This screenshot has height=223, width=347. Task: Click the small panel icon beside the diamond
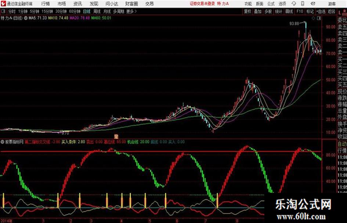click(x=319, y=18)
